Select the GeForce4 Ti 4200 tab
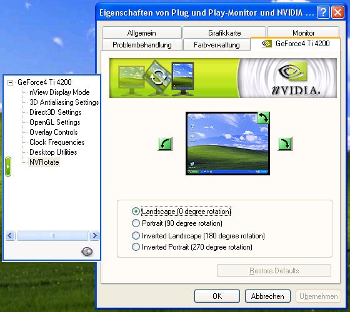 click(x=296, y=44)
